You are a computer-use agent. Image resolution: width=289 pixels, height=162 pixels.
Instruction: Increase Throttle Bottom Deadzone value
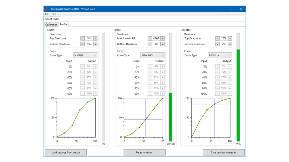pos(230,44)
